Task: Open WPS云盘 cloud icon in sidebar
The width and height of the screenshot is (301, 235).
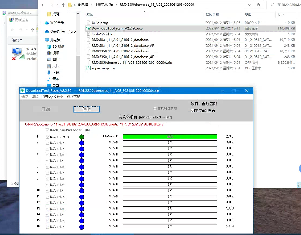Action: [47, 23]
